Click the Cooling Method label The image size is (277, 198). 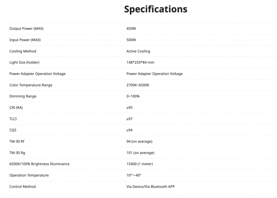pyautogui.click(x=23, y=51)
